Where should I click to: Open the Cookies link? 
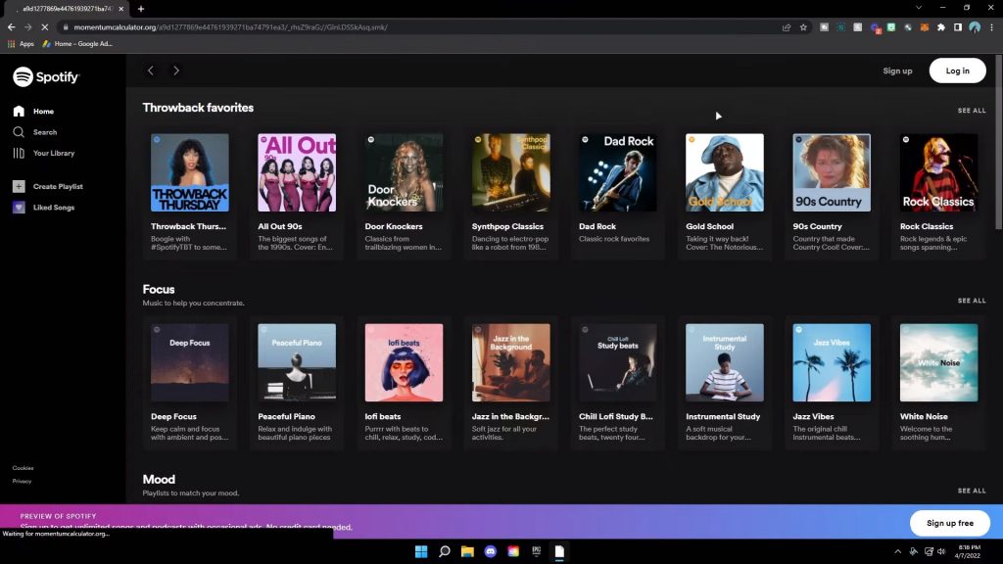24,468
